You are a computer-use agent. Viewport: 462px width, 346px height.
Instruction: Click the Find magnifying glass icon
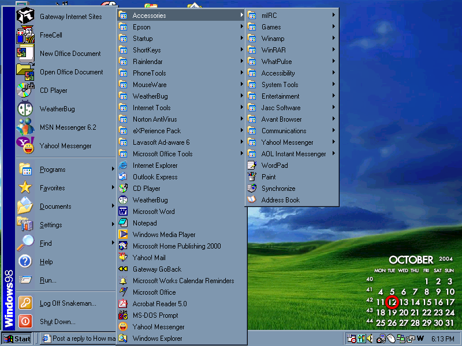tap(25, 243)
